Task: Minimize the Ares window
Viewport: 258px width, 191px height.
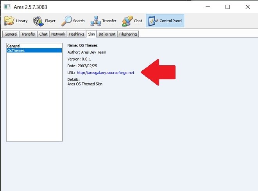Action: [x=208, y=7]
